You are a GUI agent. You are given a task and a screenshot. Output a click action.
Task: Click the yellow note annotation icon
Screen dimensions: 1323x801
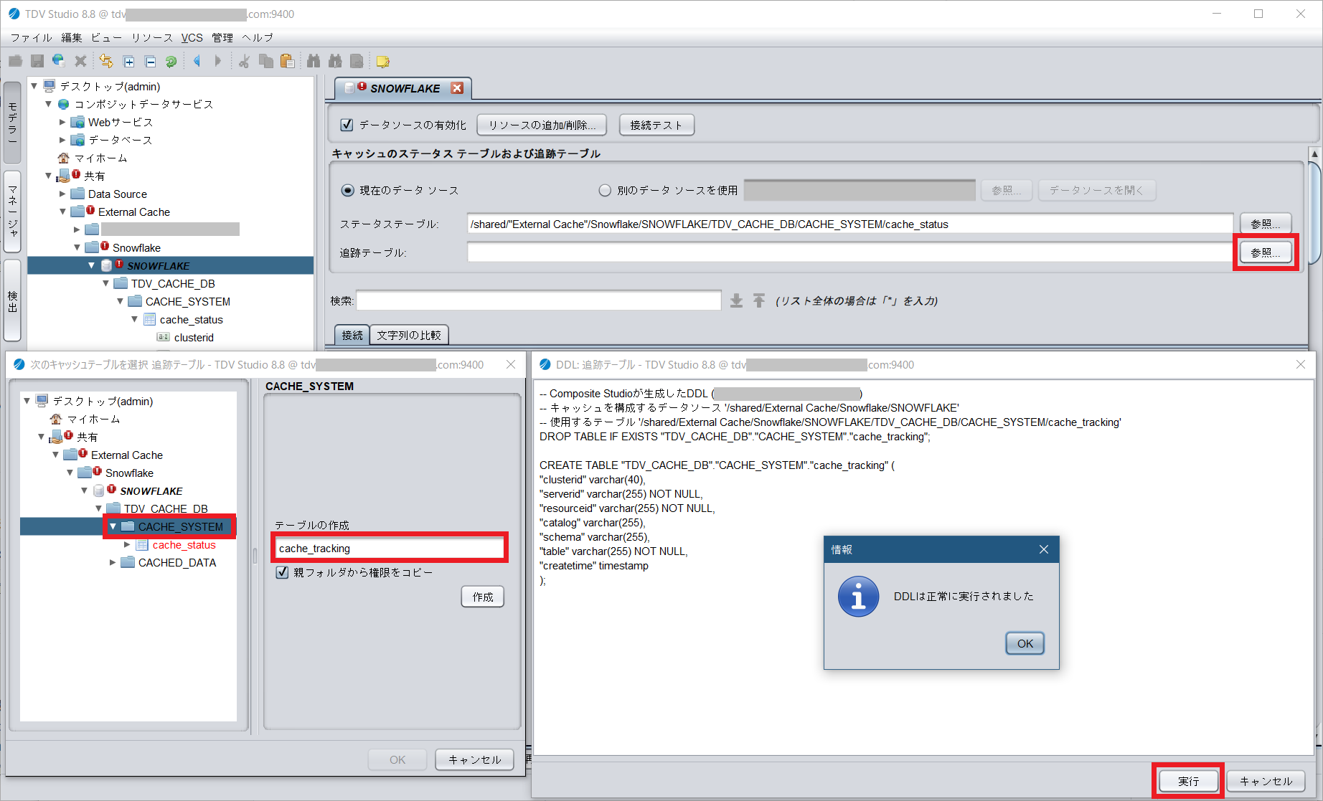click(382, 62)
